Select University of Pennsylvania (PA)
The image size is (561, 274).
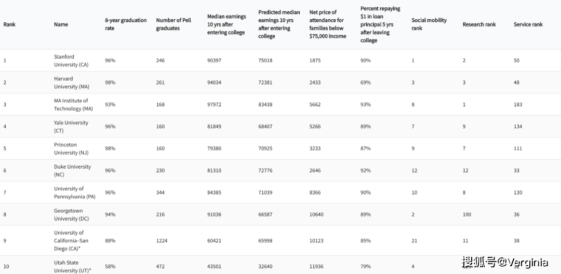pyautogui.click(x=74, y=193)
